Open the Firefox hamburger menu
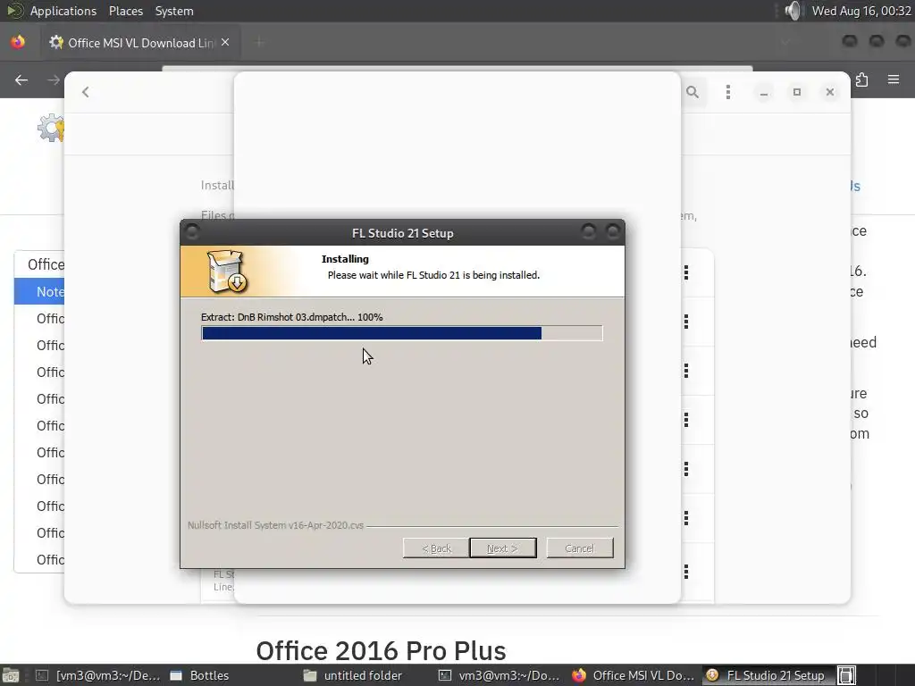The height and width of the screenshot is (686, 915). pos(894,79)
